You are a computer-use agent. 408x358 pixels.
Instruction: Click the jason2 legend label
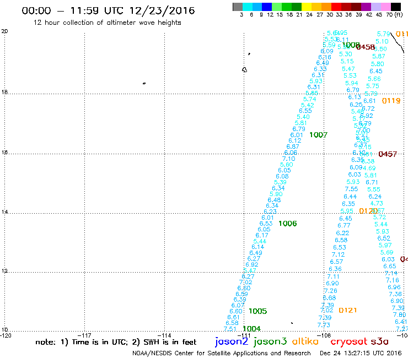(232, 341)
